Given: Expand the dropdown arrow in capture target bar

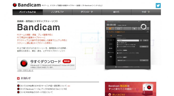Looking at the screenshot, I should tap(146, 32).
